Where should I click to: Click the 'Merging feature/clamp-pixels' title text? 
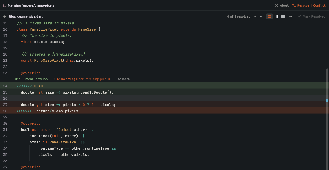[x=31, y=5]
